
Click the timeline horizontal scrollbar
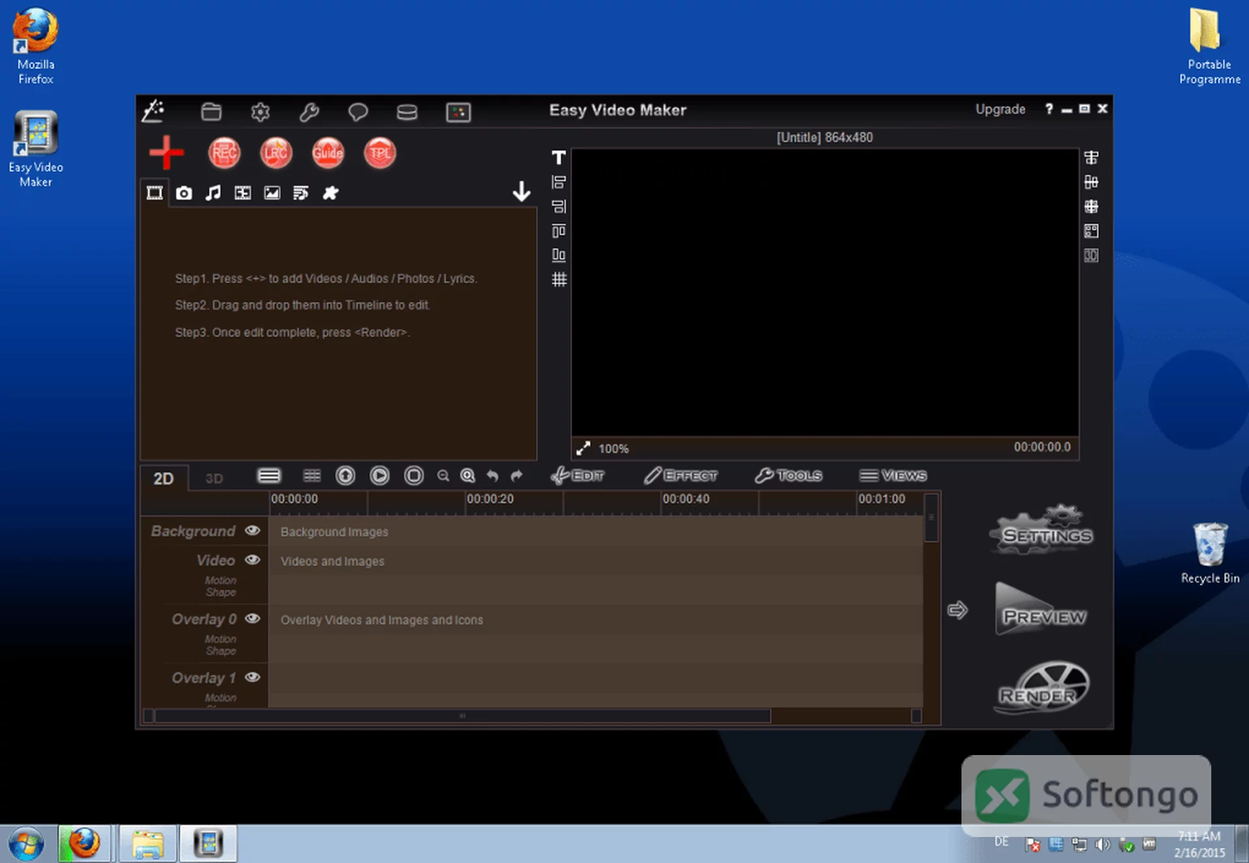click(463, 716)
